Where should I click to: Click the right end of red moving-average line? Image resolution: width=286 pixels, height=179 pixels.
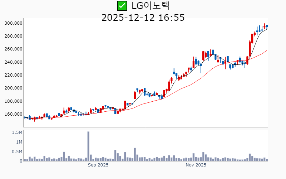(267, 50)
